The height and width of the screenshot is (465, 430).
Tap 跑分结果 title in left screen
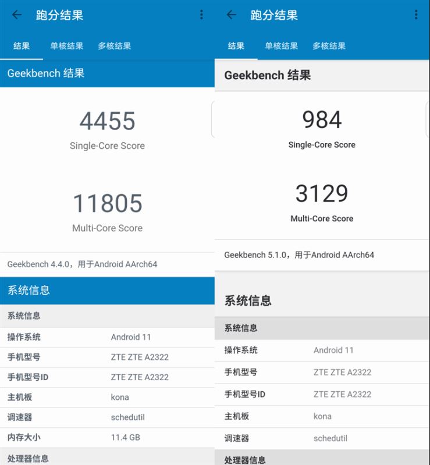[x=59, y=15]
